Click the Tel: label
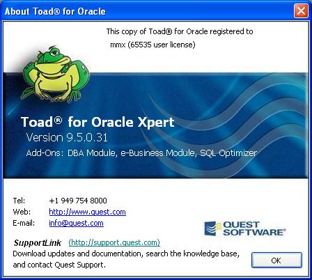Screen dimensions: 312x280 tap(19, 201)
